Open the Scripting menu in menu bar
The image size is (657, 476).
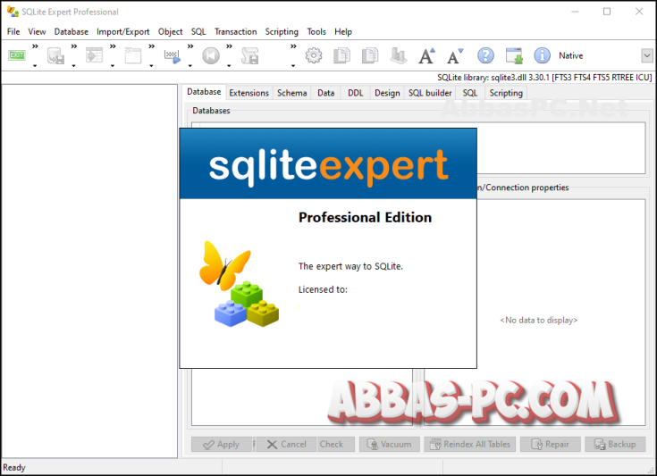282,32
